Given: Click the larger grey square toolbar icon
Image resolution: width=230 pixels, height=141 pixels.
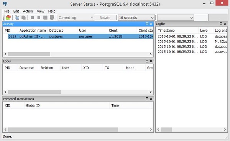Looking at the screenshot, I should (45, 18).
